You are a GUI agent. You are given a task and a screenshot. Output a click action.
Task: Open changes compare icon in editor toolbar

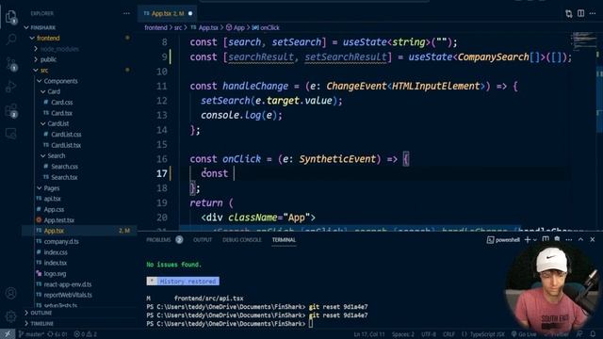click(569, 14)
